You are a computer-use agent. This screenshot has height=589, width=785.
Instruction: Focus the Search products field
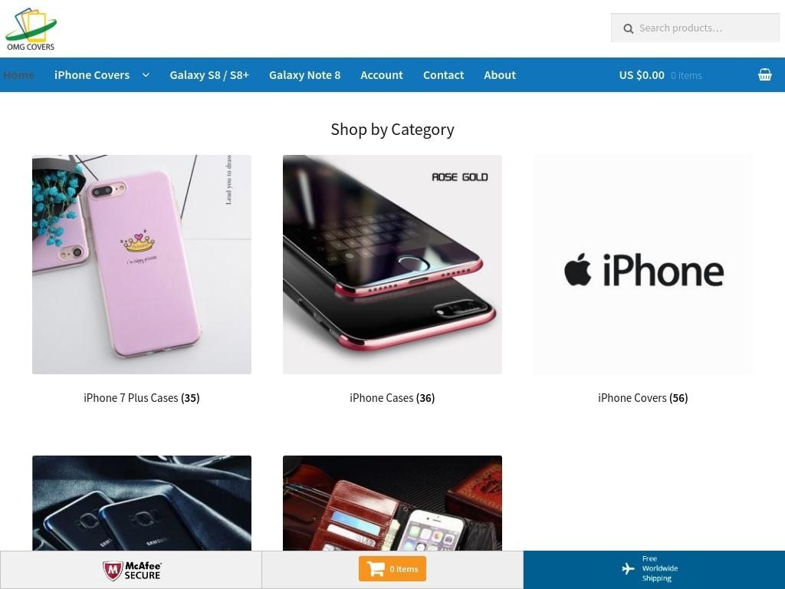tap(695, 28)
